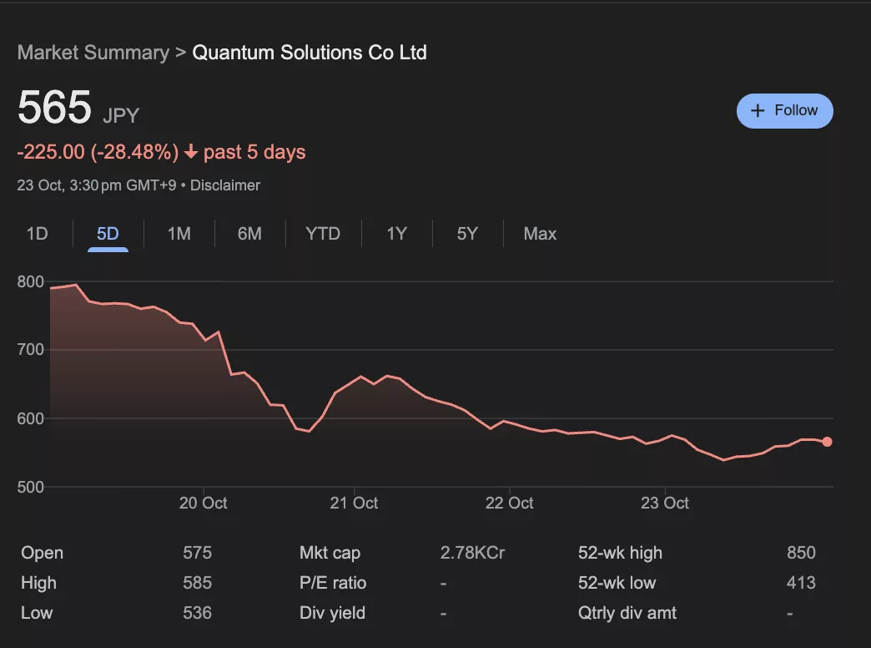Reselect the active 5D tab
Screen dimensions: 871x648
tap(107, 234)
